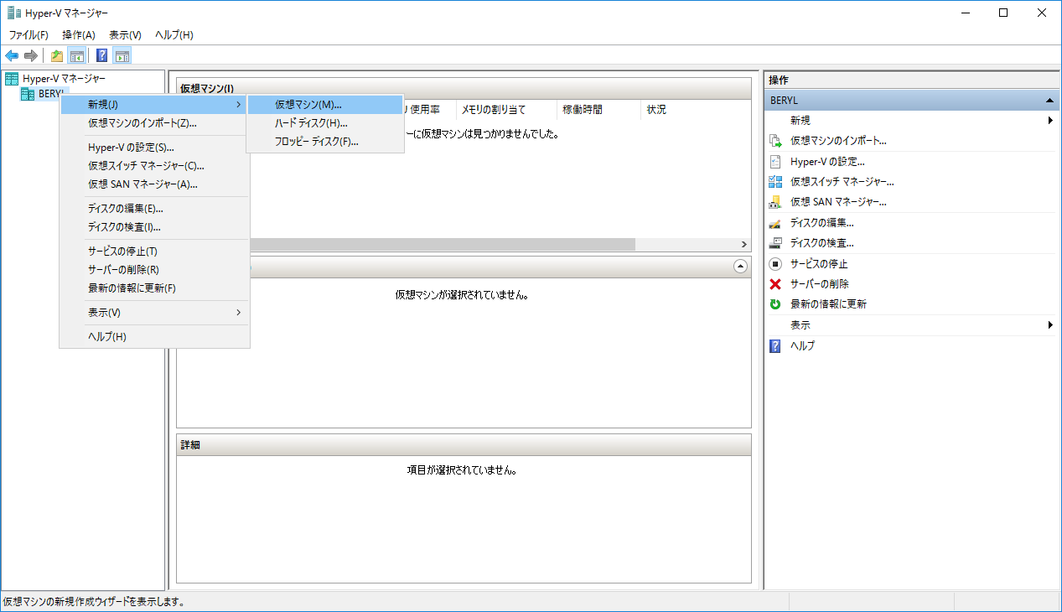Screen dimensions: 1062x612
Task: Click 最新の情報に更新 text in Actions pane
Action: (x=828, y=304)
